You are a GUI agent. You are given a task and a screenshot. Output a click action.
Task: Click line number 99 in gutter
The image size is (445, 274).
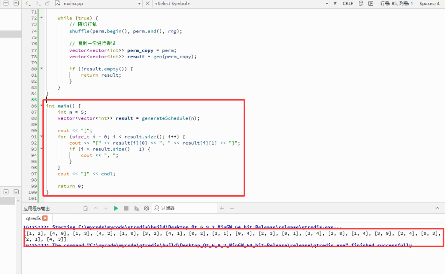[x=34, y=186]
